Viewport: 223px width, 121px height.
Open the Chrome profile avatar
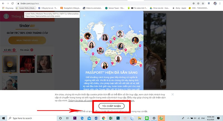(215, 3)
